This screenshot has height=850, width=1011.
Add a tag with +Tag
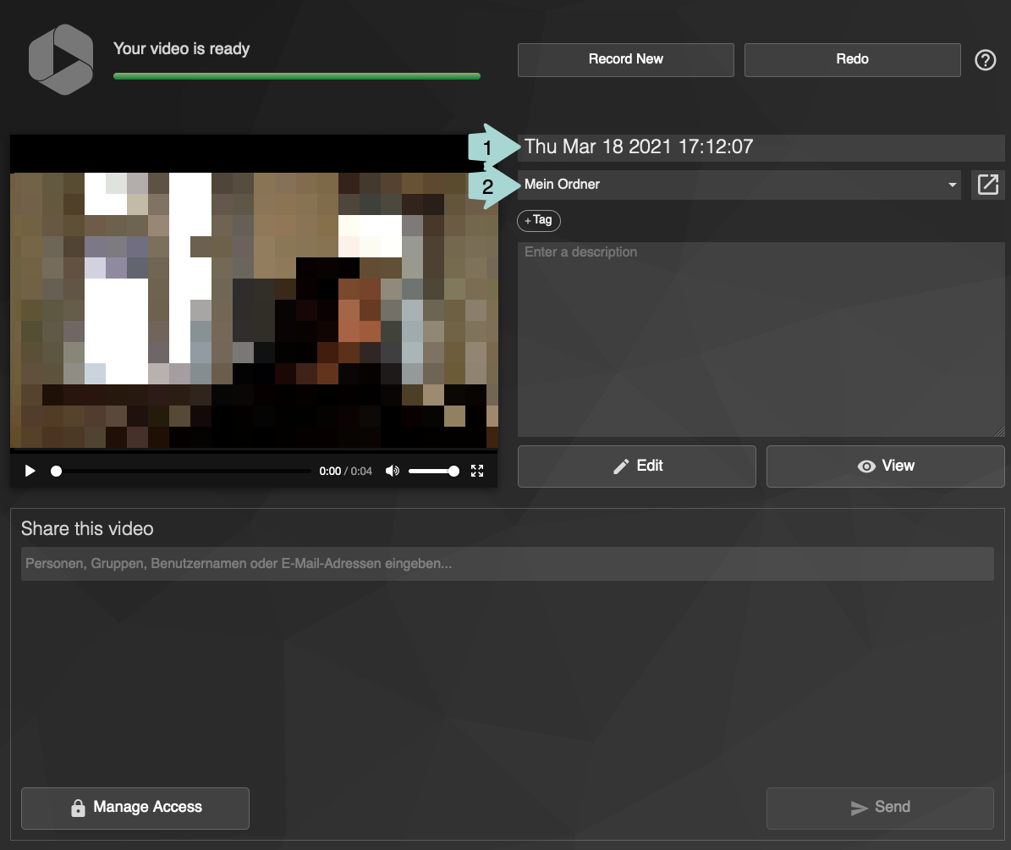pos(539,220)
